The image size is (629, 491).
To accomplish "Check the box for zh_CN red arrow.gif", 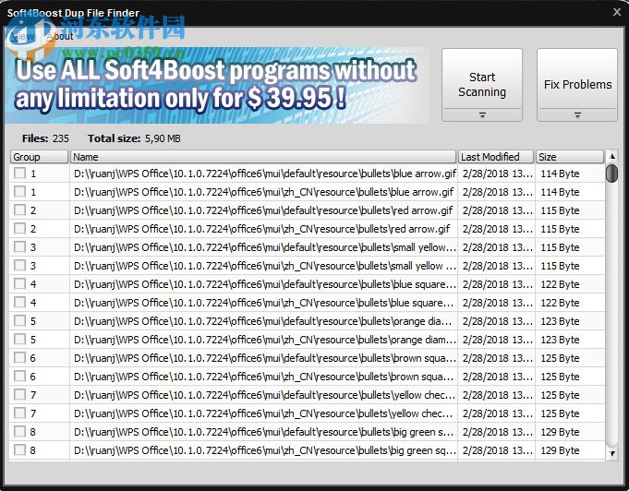I will [x=19, y=229].
